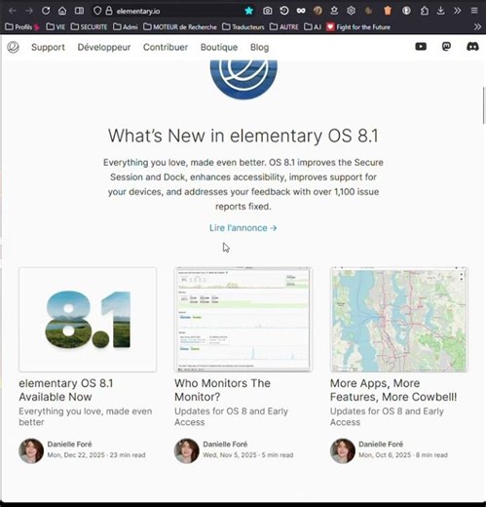Open the Contribuer nav item
Screen dimensions: 486x507
166,47
